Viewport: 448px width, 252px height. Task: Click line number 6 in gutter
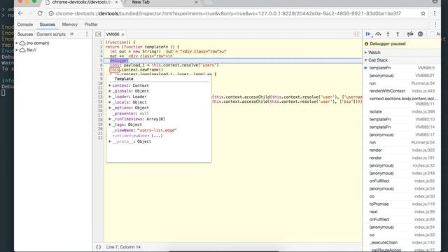[101, 65]
